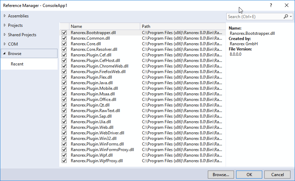
Task: Select the Projects category
Action: (15, 25)
